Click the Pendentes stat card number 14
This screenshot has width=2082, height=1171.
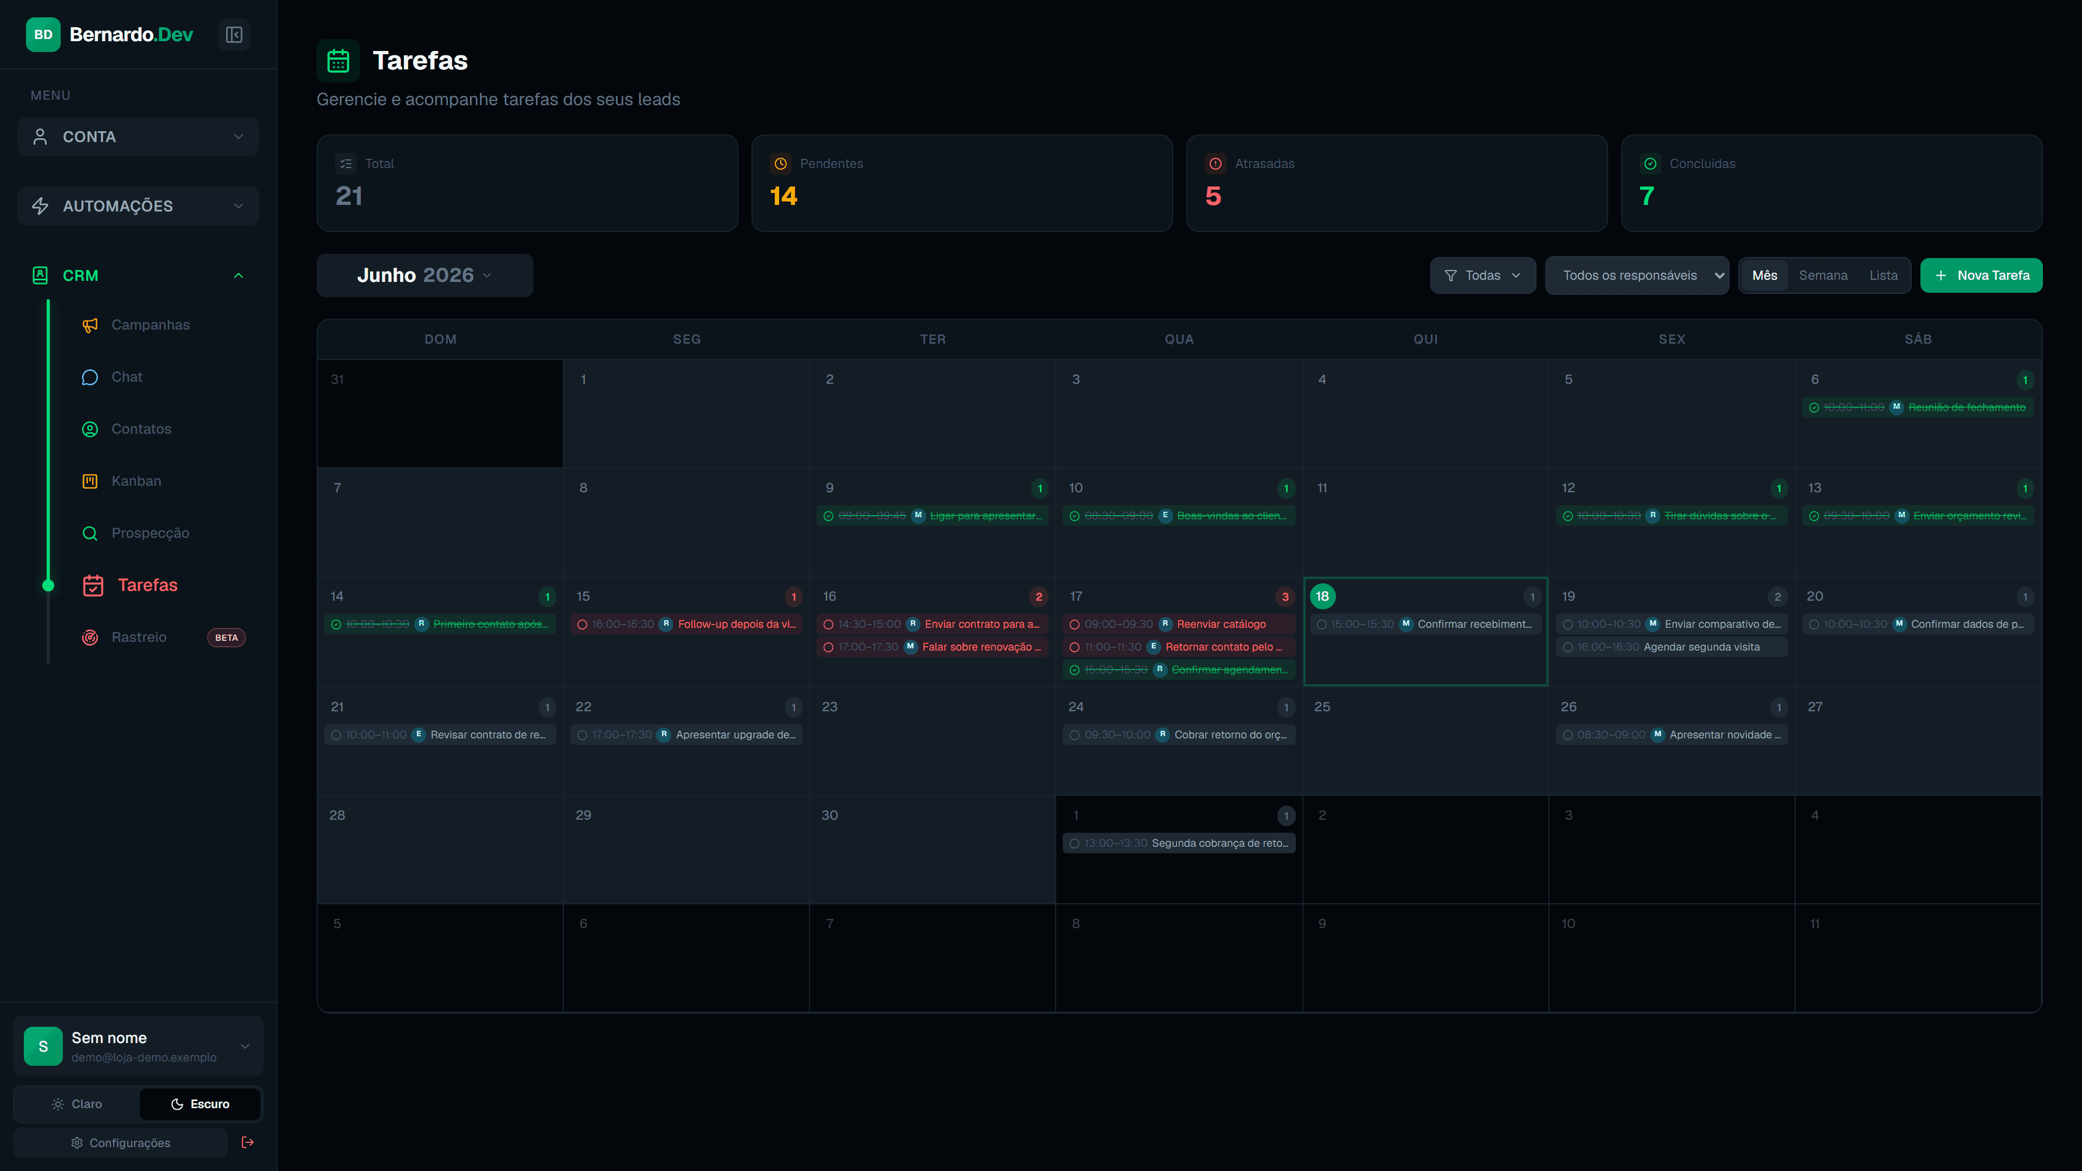coord(783,196)
